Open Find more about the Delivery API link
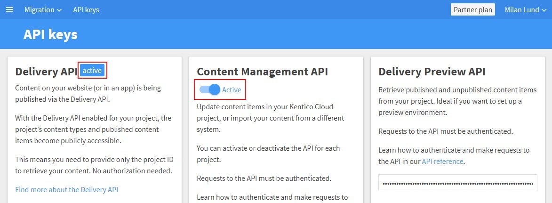Image resolution: width=552 pixels, height=203 pixels. pos(66,190)
